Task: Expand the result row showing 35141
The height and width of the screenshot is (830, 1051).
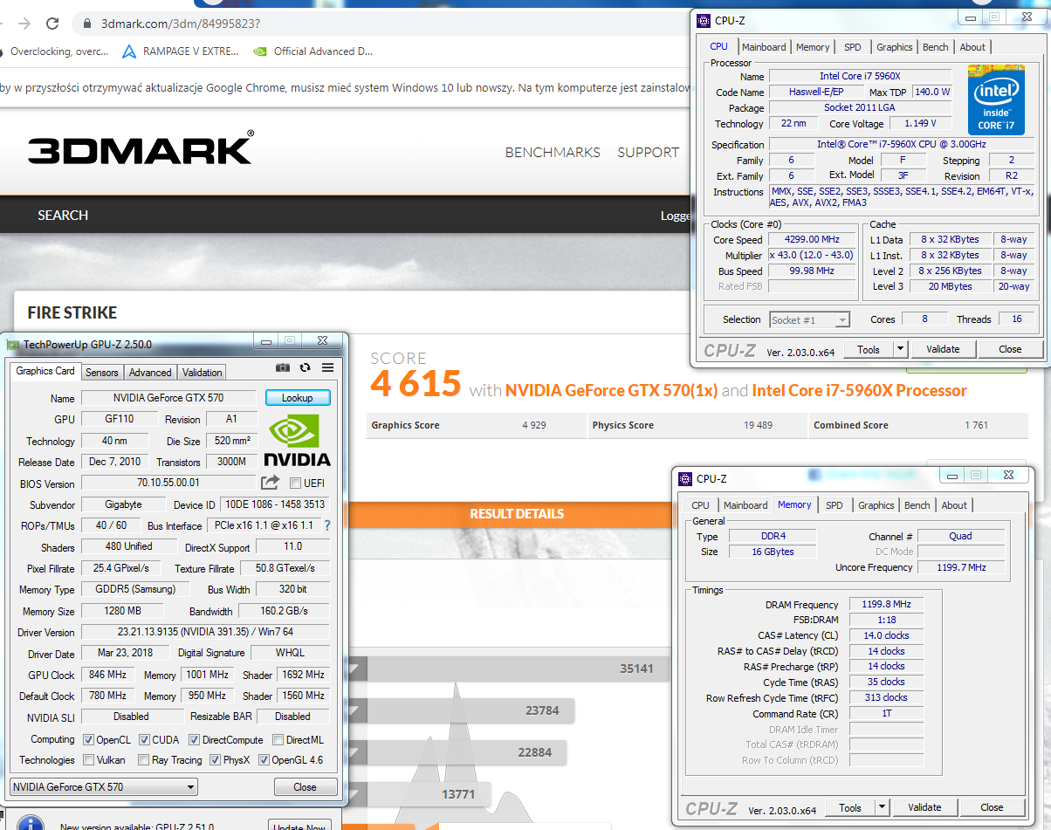Action: [x=355, y=670]
